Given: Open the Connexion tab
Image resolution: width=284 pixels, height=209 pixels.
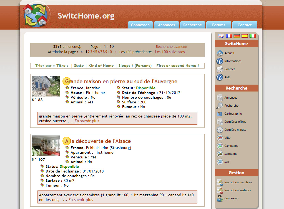Looking at the screenshot, I should (x=140, y=25).
